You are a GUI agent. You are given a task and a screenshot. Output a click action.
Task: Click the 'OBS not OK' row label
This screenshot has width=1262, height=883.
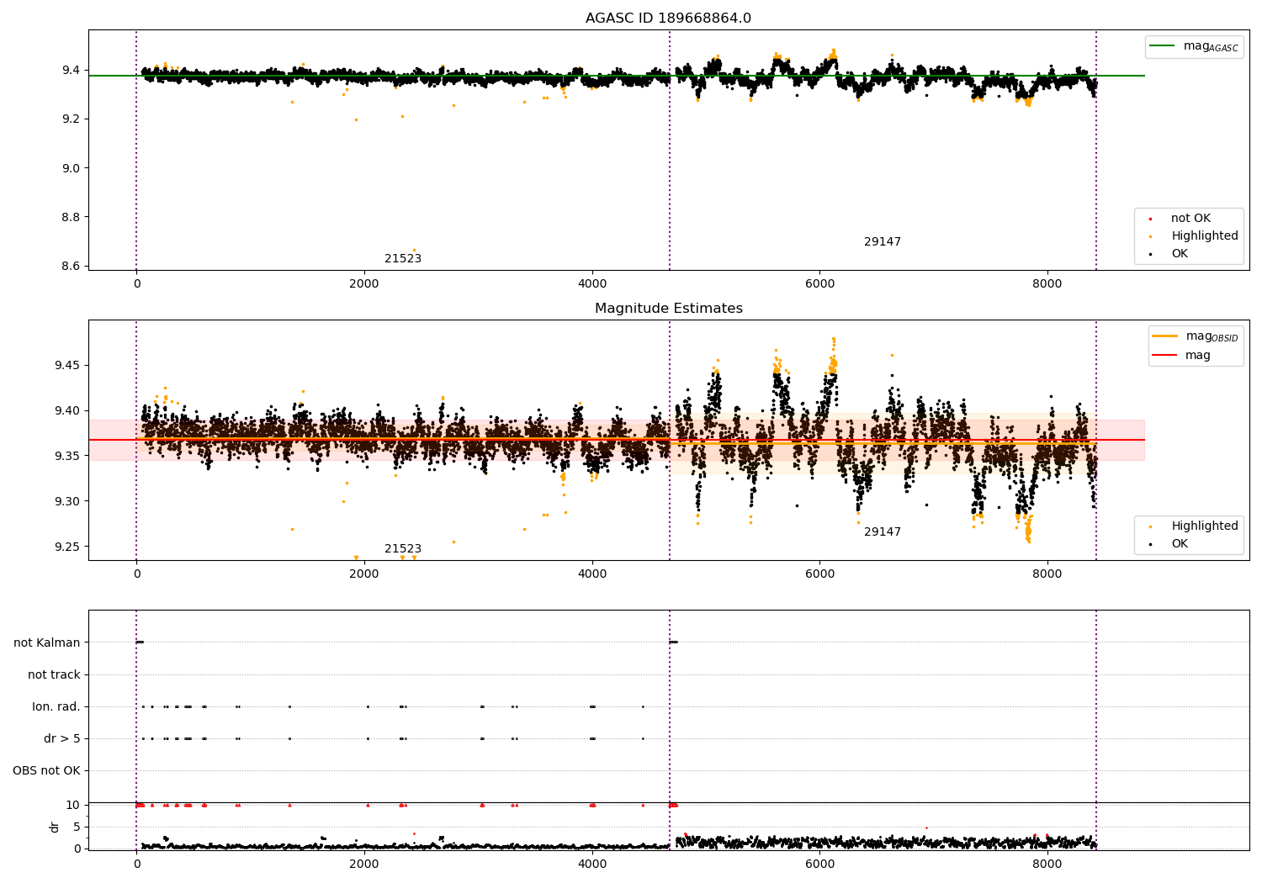pos(46,770)
